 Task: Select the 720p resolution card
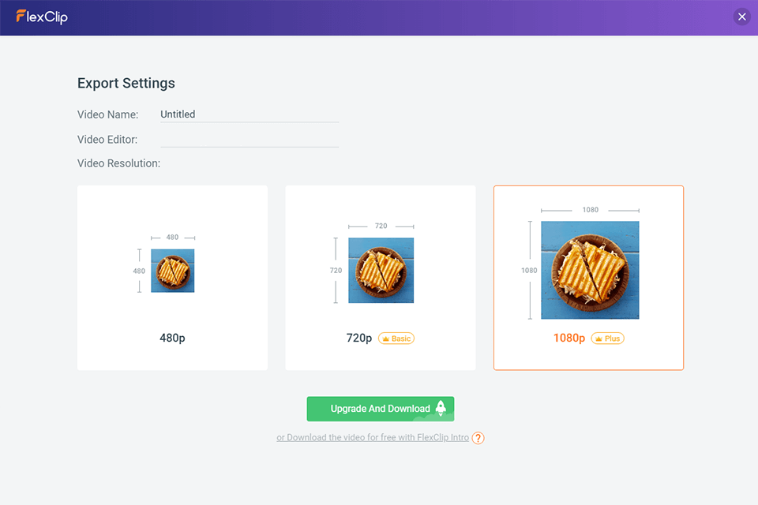click(380, 278)
